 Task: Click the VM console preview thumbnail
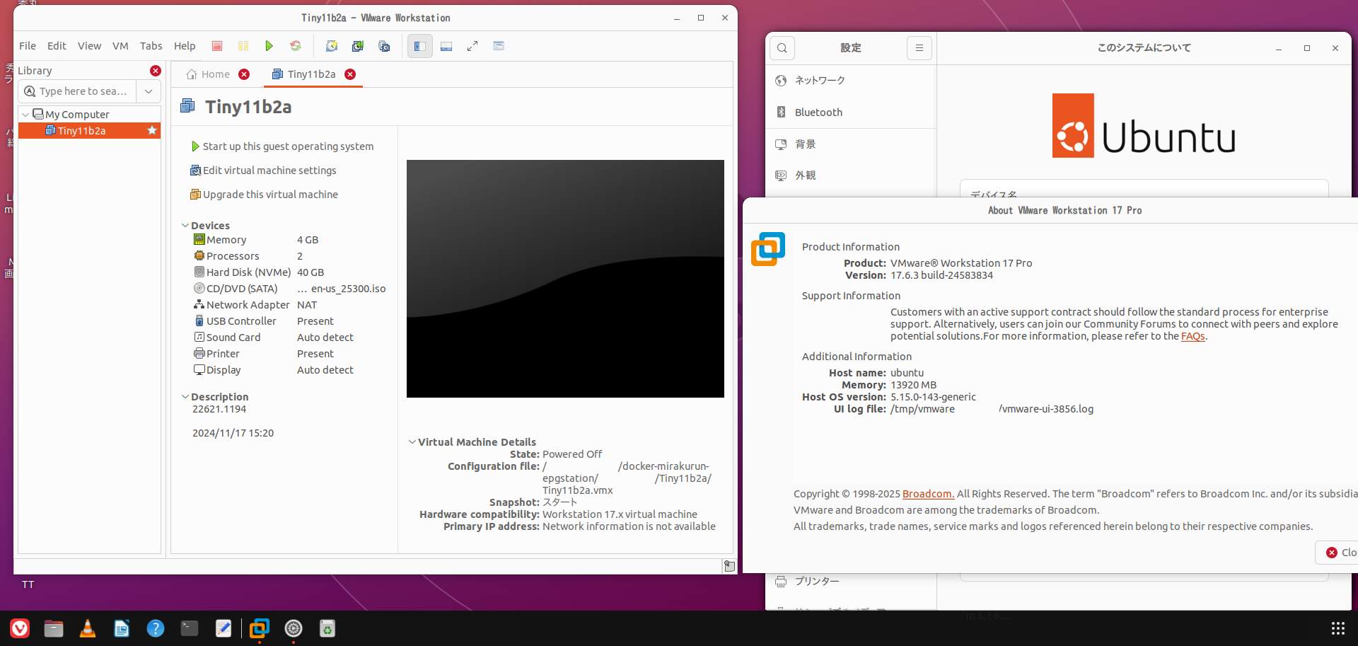click(x=565, y=279)
